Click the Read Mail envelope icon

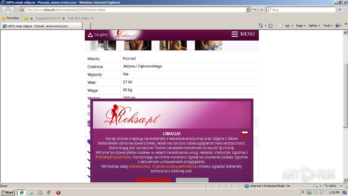[281, 26]
